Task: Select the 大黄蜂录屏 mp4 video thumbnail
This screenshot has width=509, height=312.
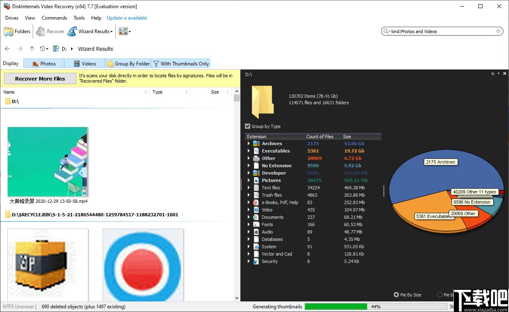Action: click(x=48, y=162)
